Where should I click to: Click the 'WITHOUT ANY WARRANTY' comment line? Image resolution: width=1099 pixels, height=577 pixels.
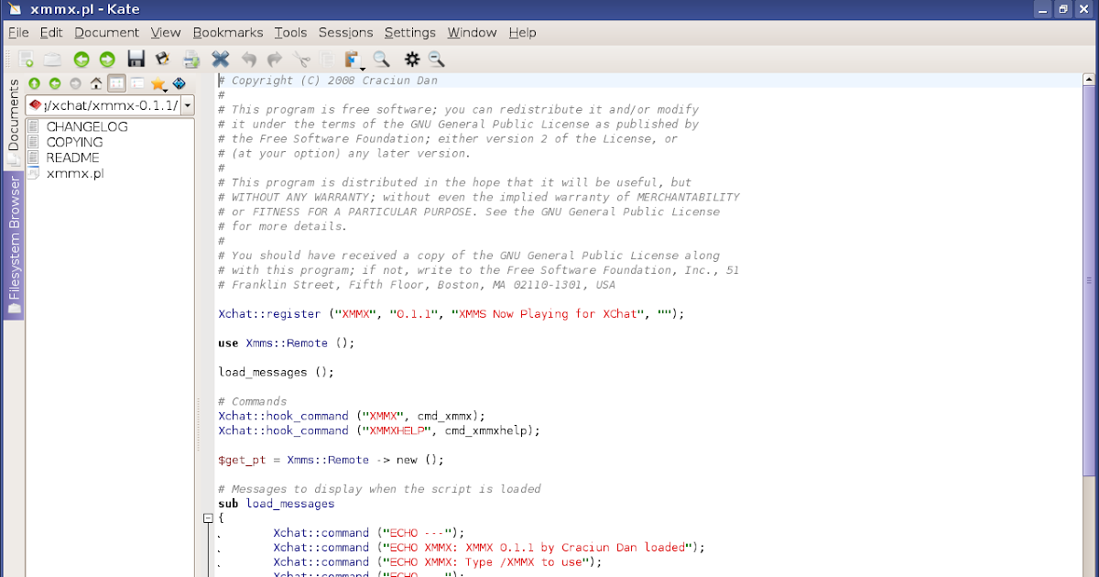point(478,198)
